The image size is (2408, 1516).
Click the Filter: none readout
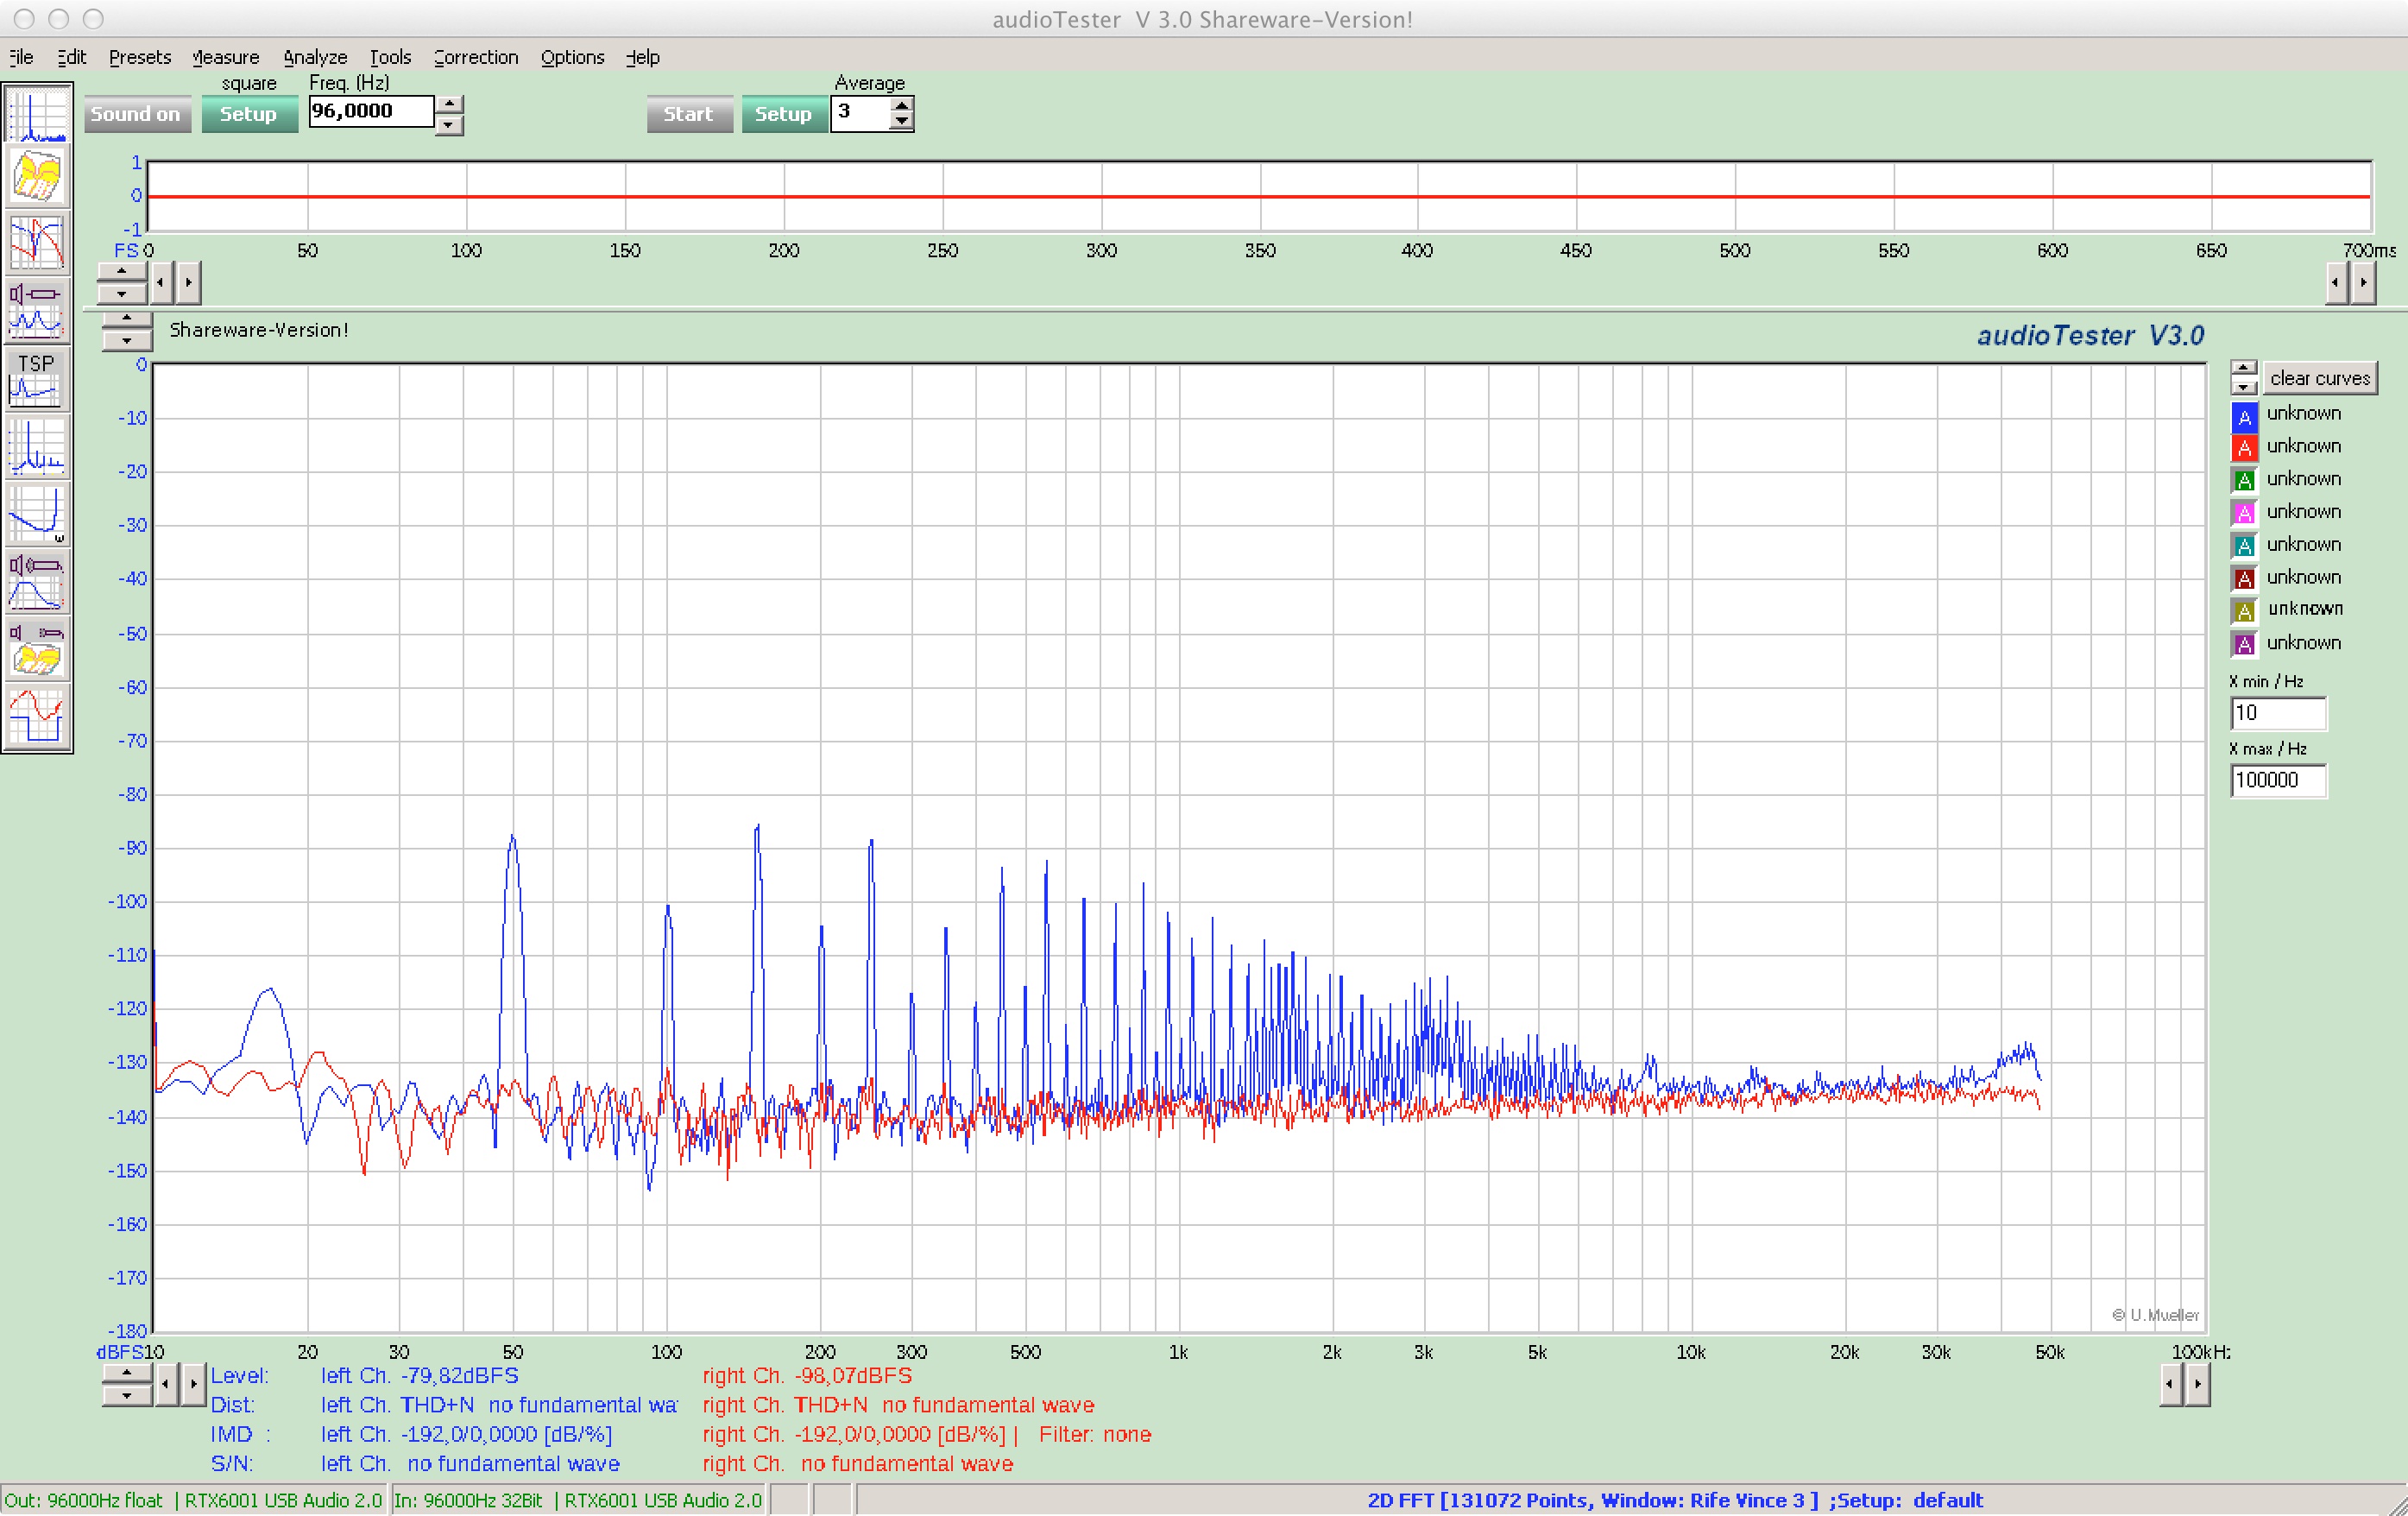[1095, 1434]
